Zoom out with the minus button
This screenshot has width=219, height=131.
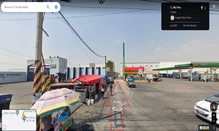(x=214, y=121)
